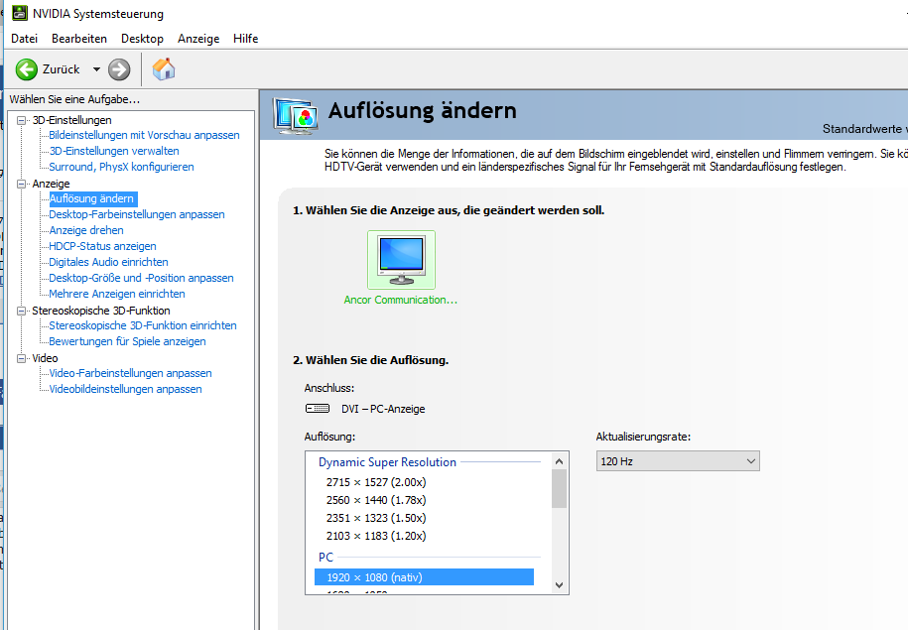Open the Bearbeiten menu
The height and width of the screenshot is (630, 908).
click(x=79, y=39)
